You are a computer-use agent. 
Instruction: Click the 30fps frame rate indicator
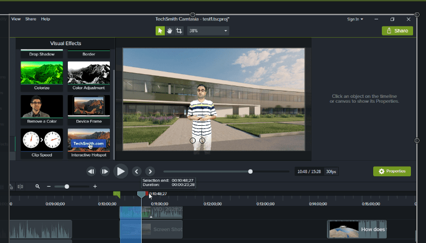(x=331, y=171)
